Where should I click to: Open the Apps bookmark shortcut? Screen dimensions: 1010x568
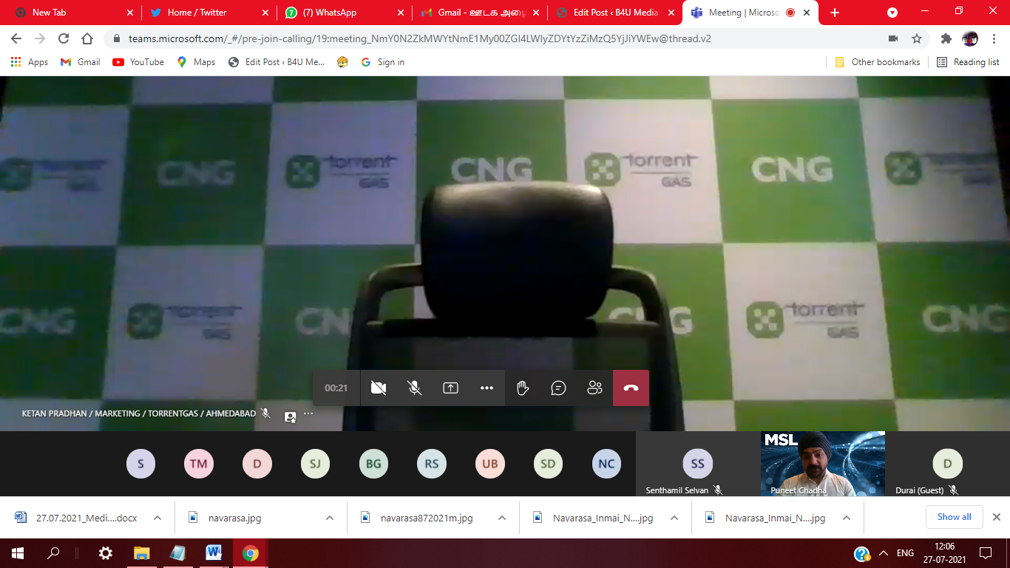[x=30, y=62]
